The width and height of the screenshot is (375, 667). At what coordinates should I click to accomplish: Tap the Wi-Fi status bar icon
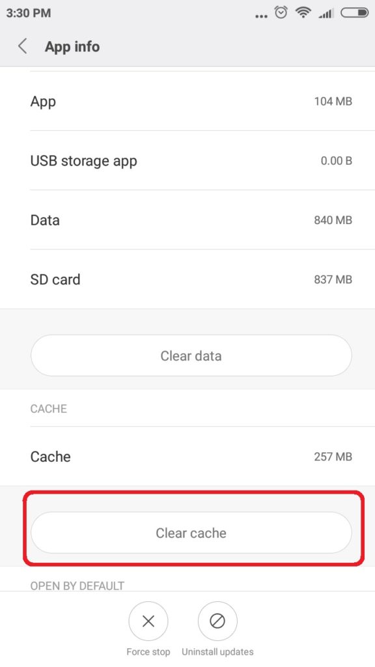click(x=303, y=13)
